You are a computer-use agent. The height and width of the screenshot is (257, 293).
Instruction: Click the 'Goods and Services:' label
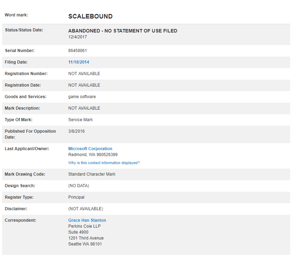tap(25, 97)
